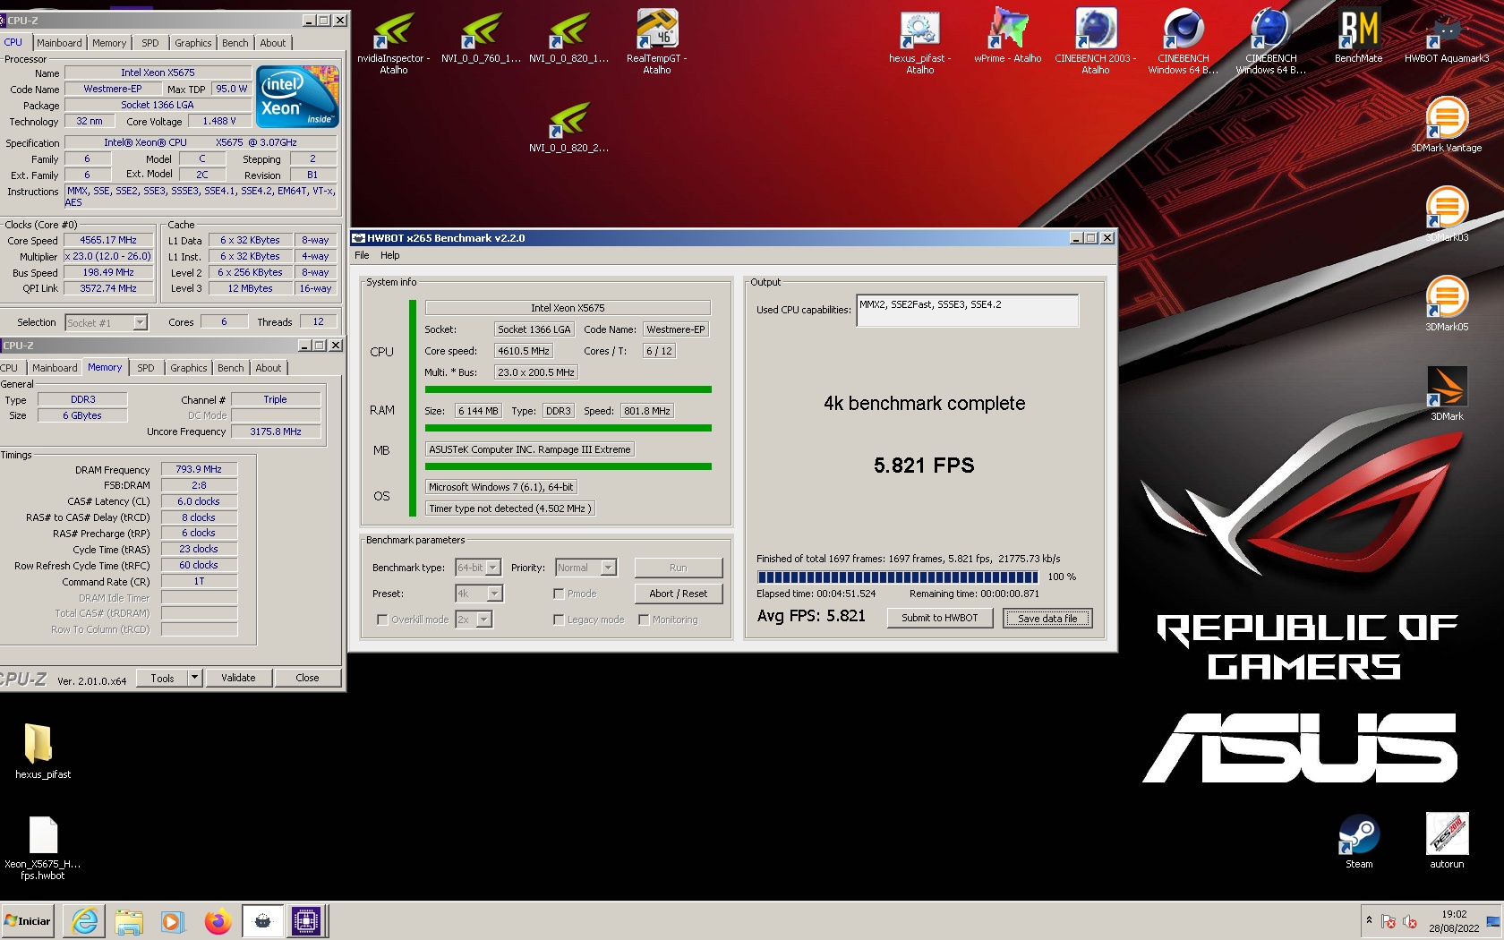
Task: Open NVI_0_0_820_1 desktop shortcut
Action: [568, 38]
